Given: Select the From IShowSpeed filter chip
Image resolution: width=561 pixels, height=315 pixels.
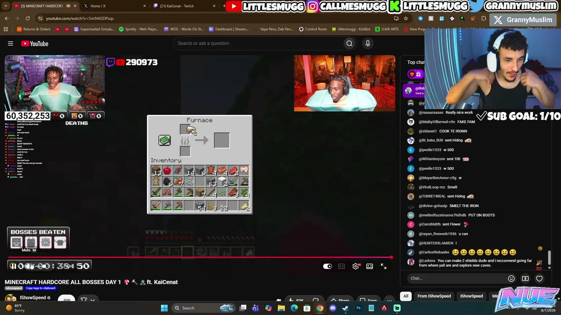Looking at the screenshot, I should (x=434, y=296).
